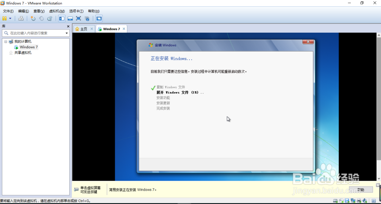The width and height of the screenshot is (381, 204).
Task: Click Send Ctrl+Alt+Del toolbar icon
Action: (21, 18)
